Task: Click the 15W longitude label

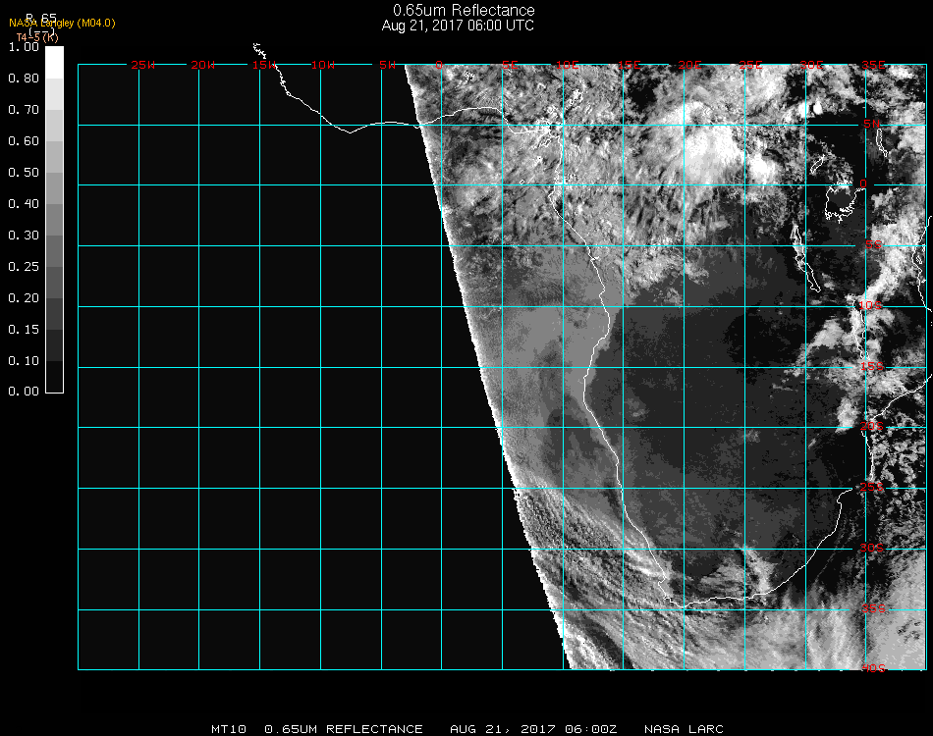Action: coord(263,65)
